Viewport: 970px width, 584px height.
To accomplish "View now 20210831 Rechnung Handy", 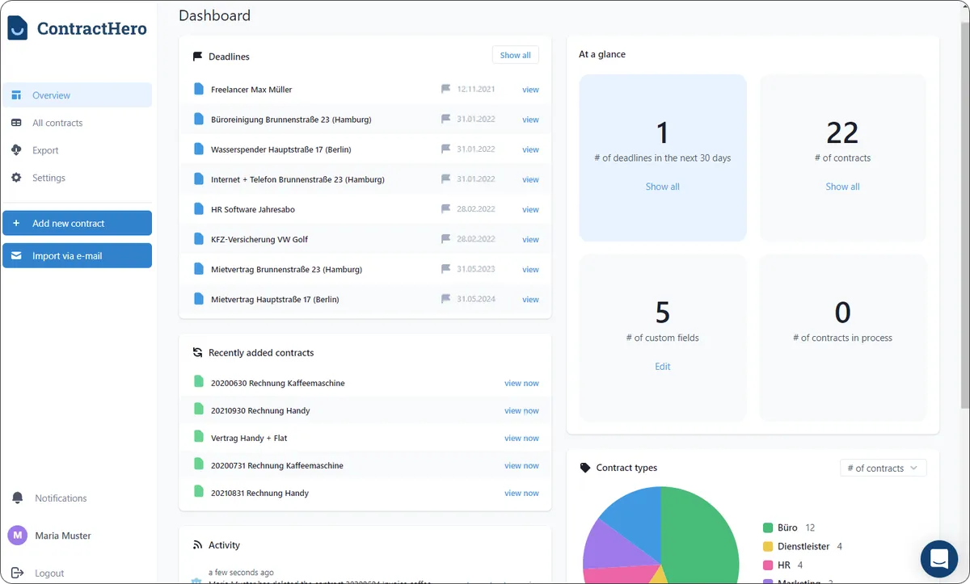I will point(521,494).
